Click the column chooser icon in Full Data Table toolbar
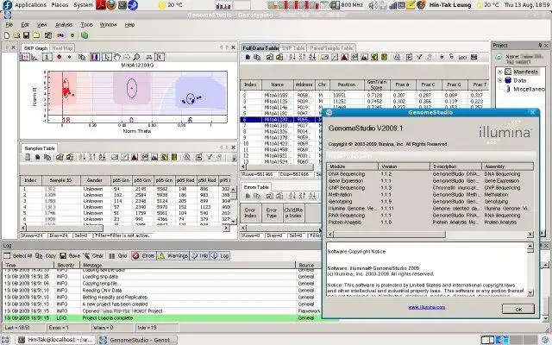The width and height of the screenshot is (552, 345). 409,57
